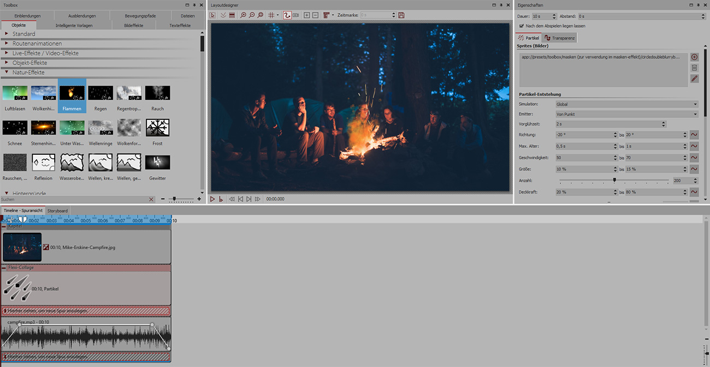Toggle 'Nach dem Abspielen liegen lassen' checkbox
The image size is (710, 367).
pyautogui.click(x=522, y=26)
